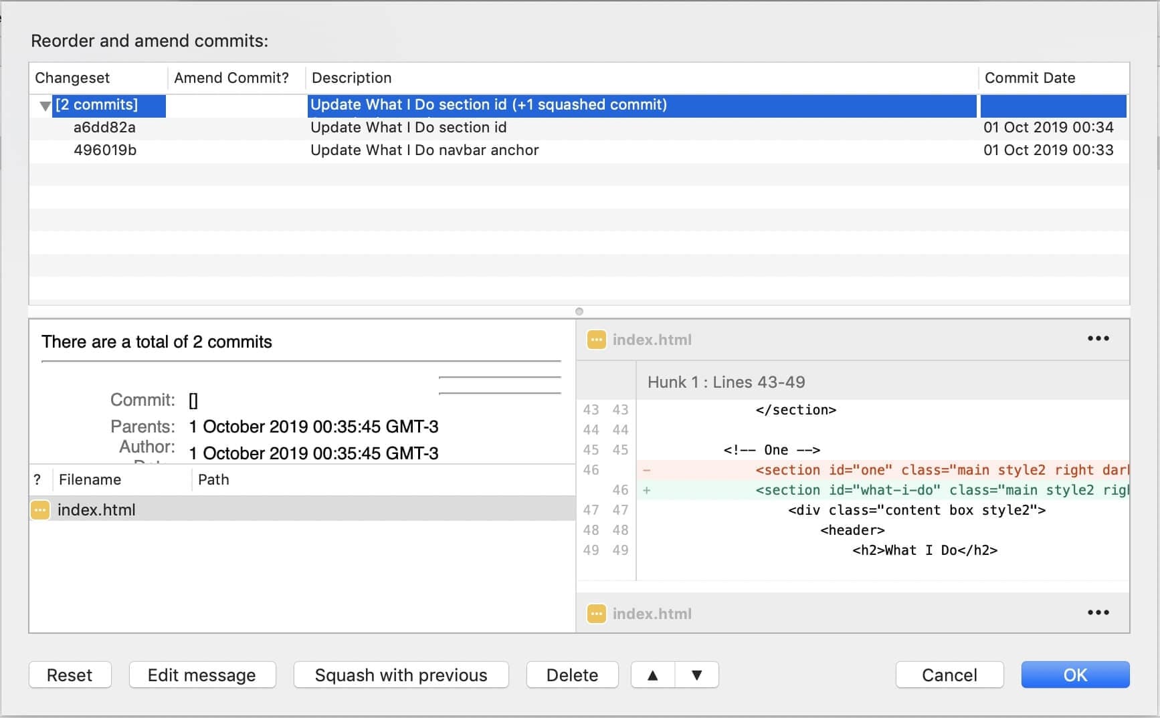Image resolution: width=1160 pixels, height=718 pixels.
Task: Move commit down with the down arrow
Action: click(697, 675)
